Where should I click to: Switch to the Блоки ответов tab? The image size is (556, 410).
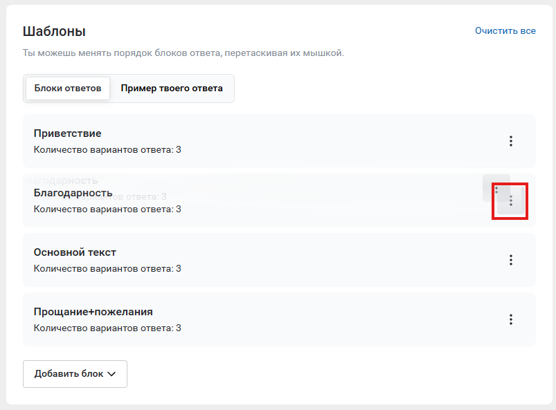pyautogui.click(x=68, y=88)
